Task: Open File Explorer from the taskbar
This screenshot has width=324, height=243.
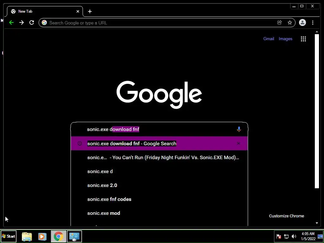Action: [x=27, y=236]
